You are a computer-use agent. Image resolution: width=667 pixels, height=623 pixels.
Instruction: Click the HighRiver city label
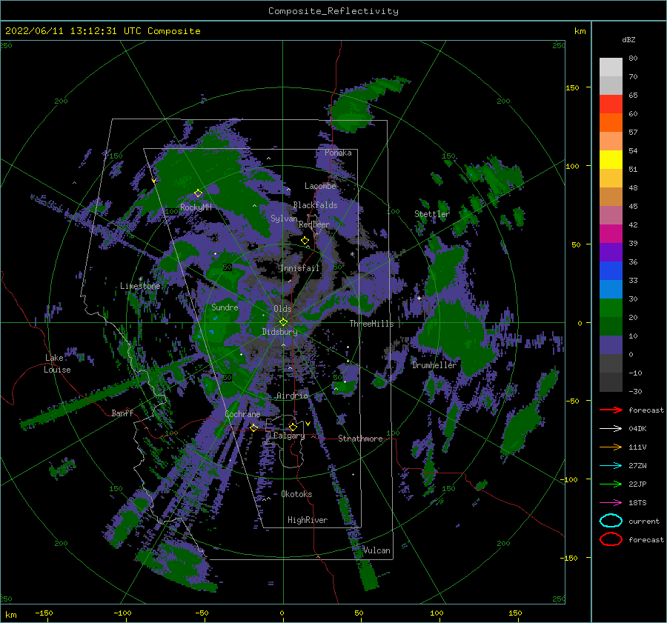point(308,520)
